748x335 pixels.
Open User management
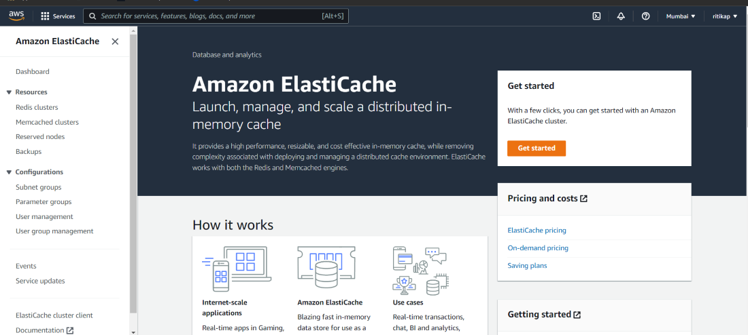(44, 217)
